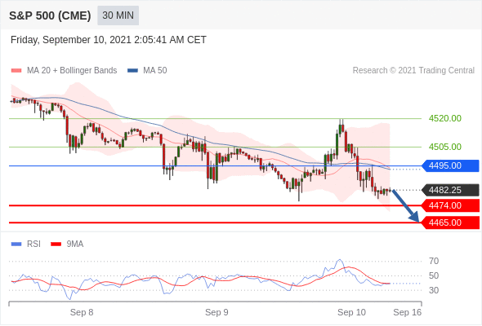482x326 pixels.
Task: Click the 4520.00 resistance level label
Action: [445, 118]
